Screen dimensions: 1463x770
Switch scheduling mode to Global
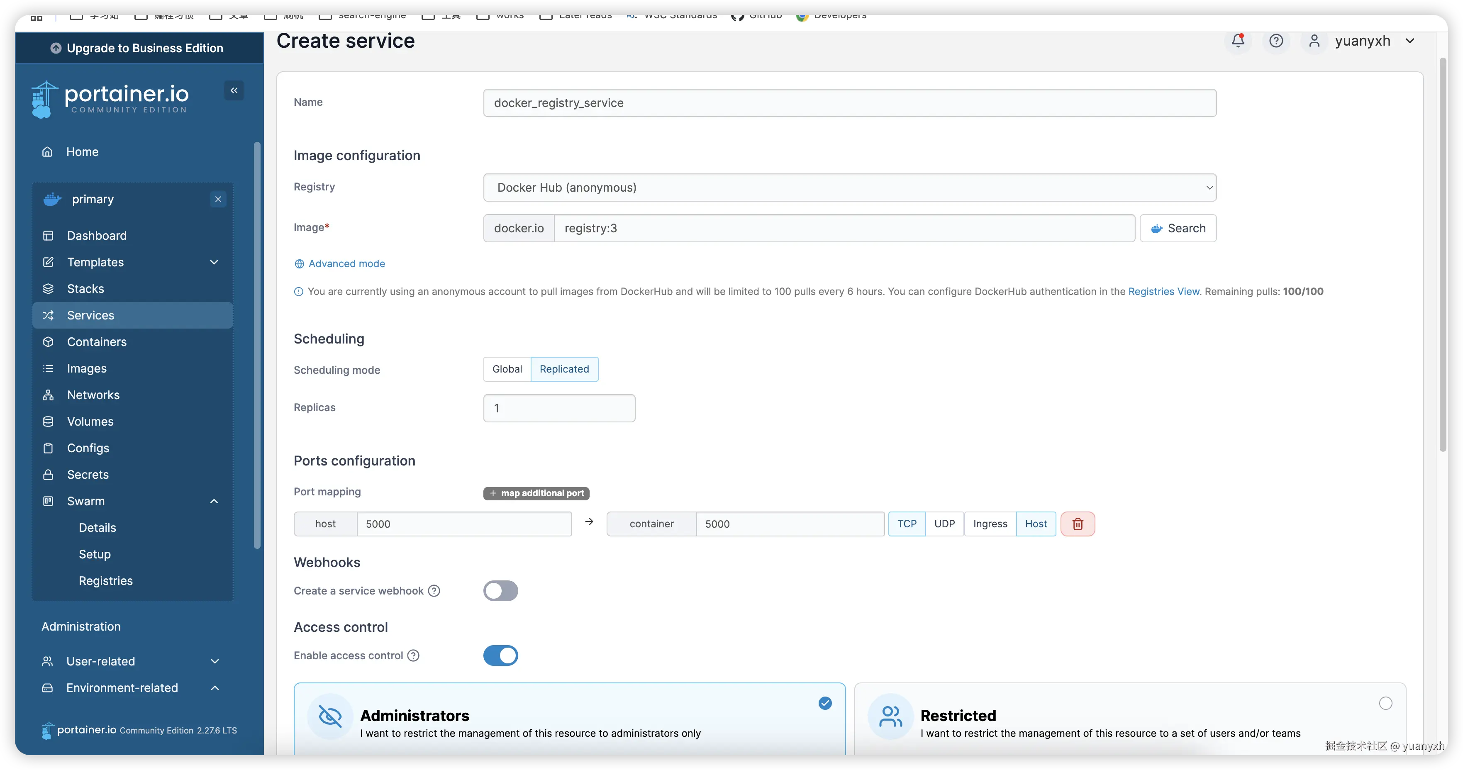pyautogui.click(x=507, y=368)
